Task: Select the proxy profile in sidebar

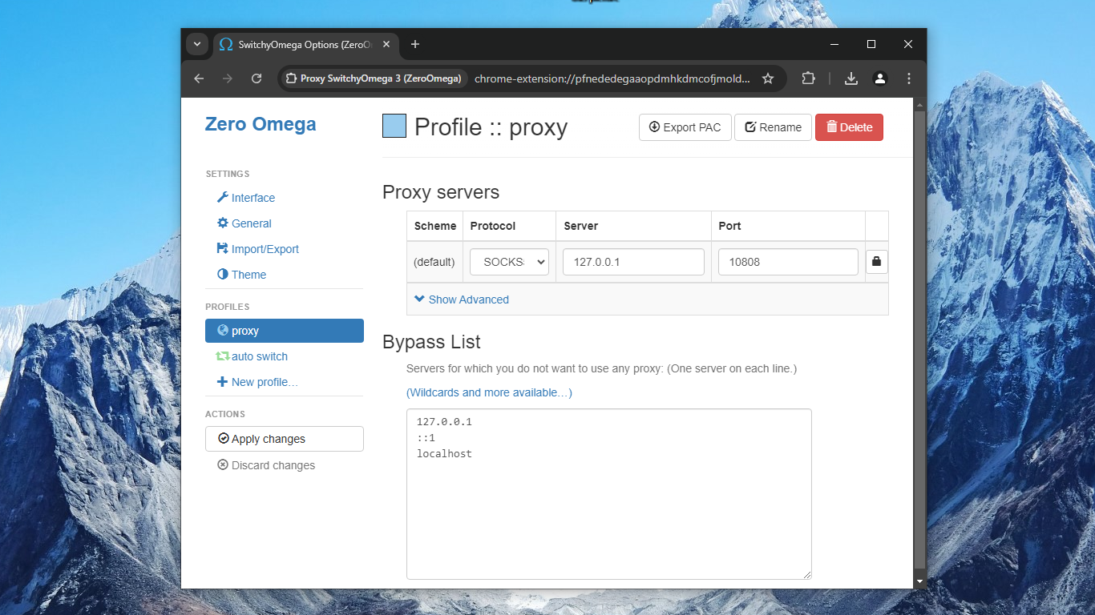Action: 285,331
